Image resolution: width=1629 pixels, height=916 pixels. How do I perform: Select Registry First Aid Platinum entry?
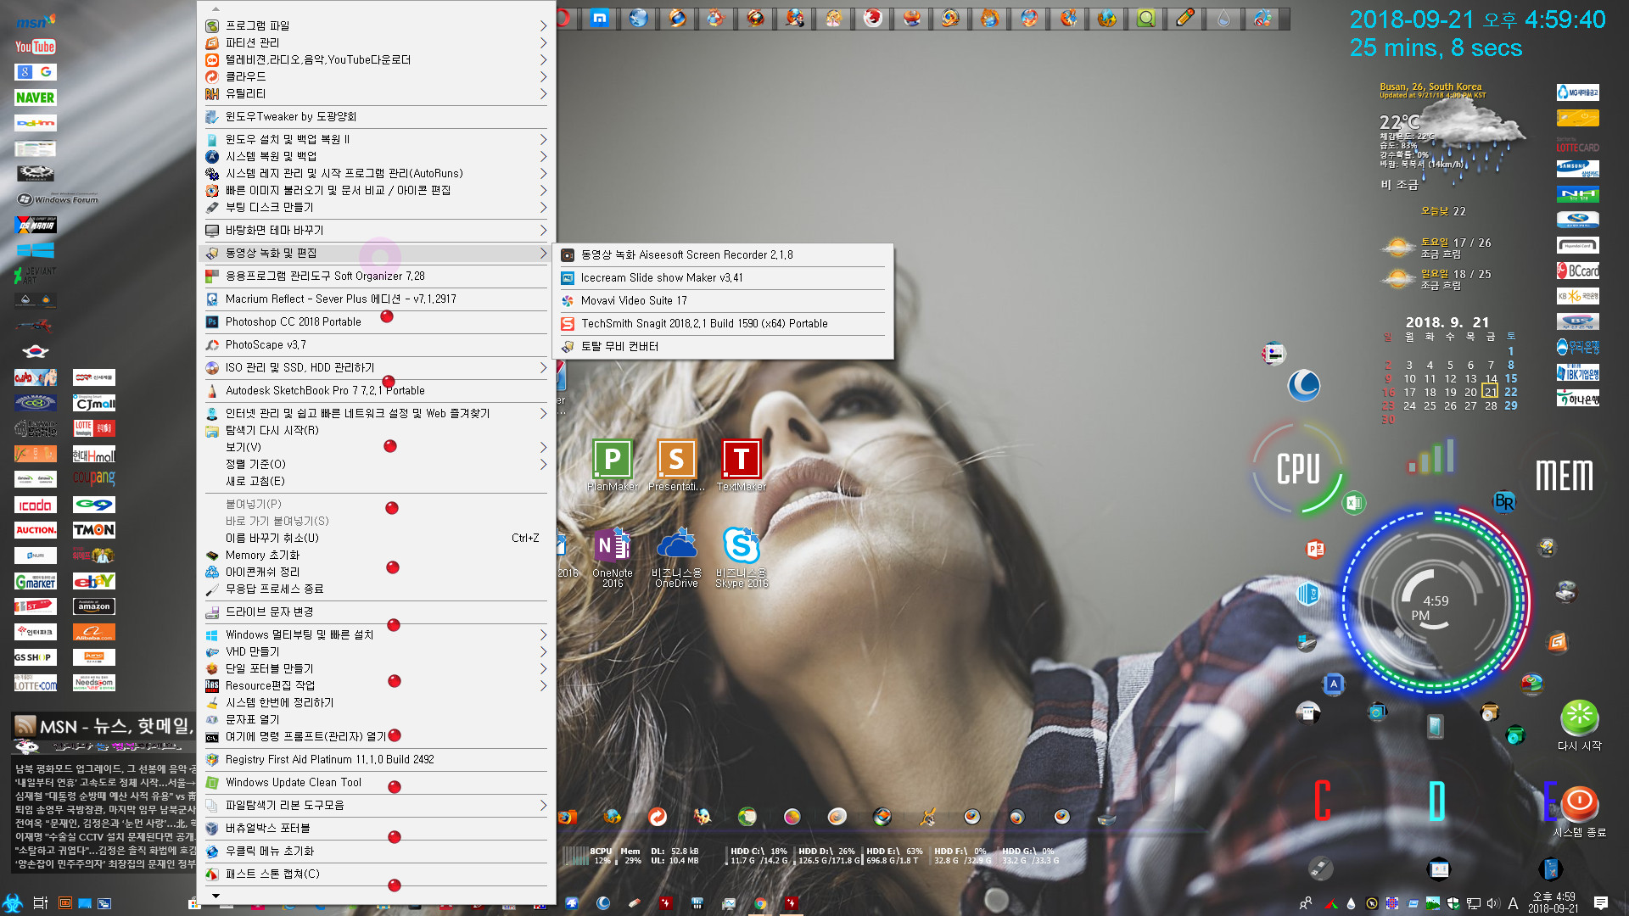pyautogui.click(x=376, y=759)
